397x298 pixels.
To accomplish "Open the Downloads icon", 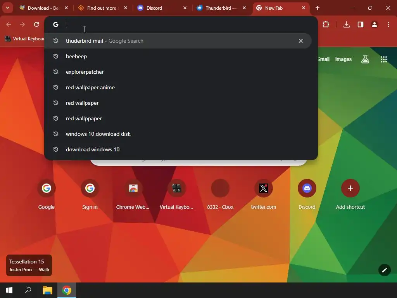I will pyautogui.click(x=347, y=24).
